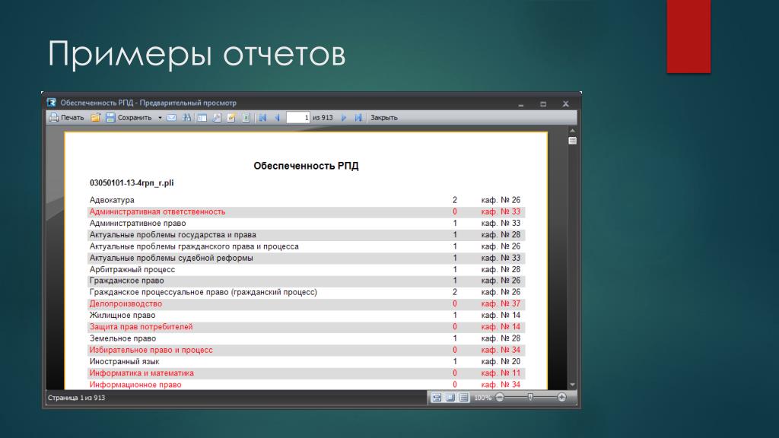Open page settings icon with magnifier

point(217,118)
